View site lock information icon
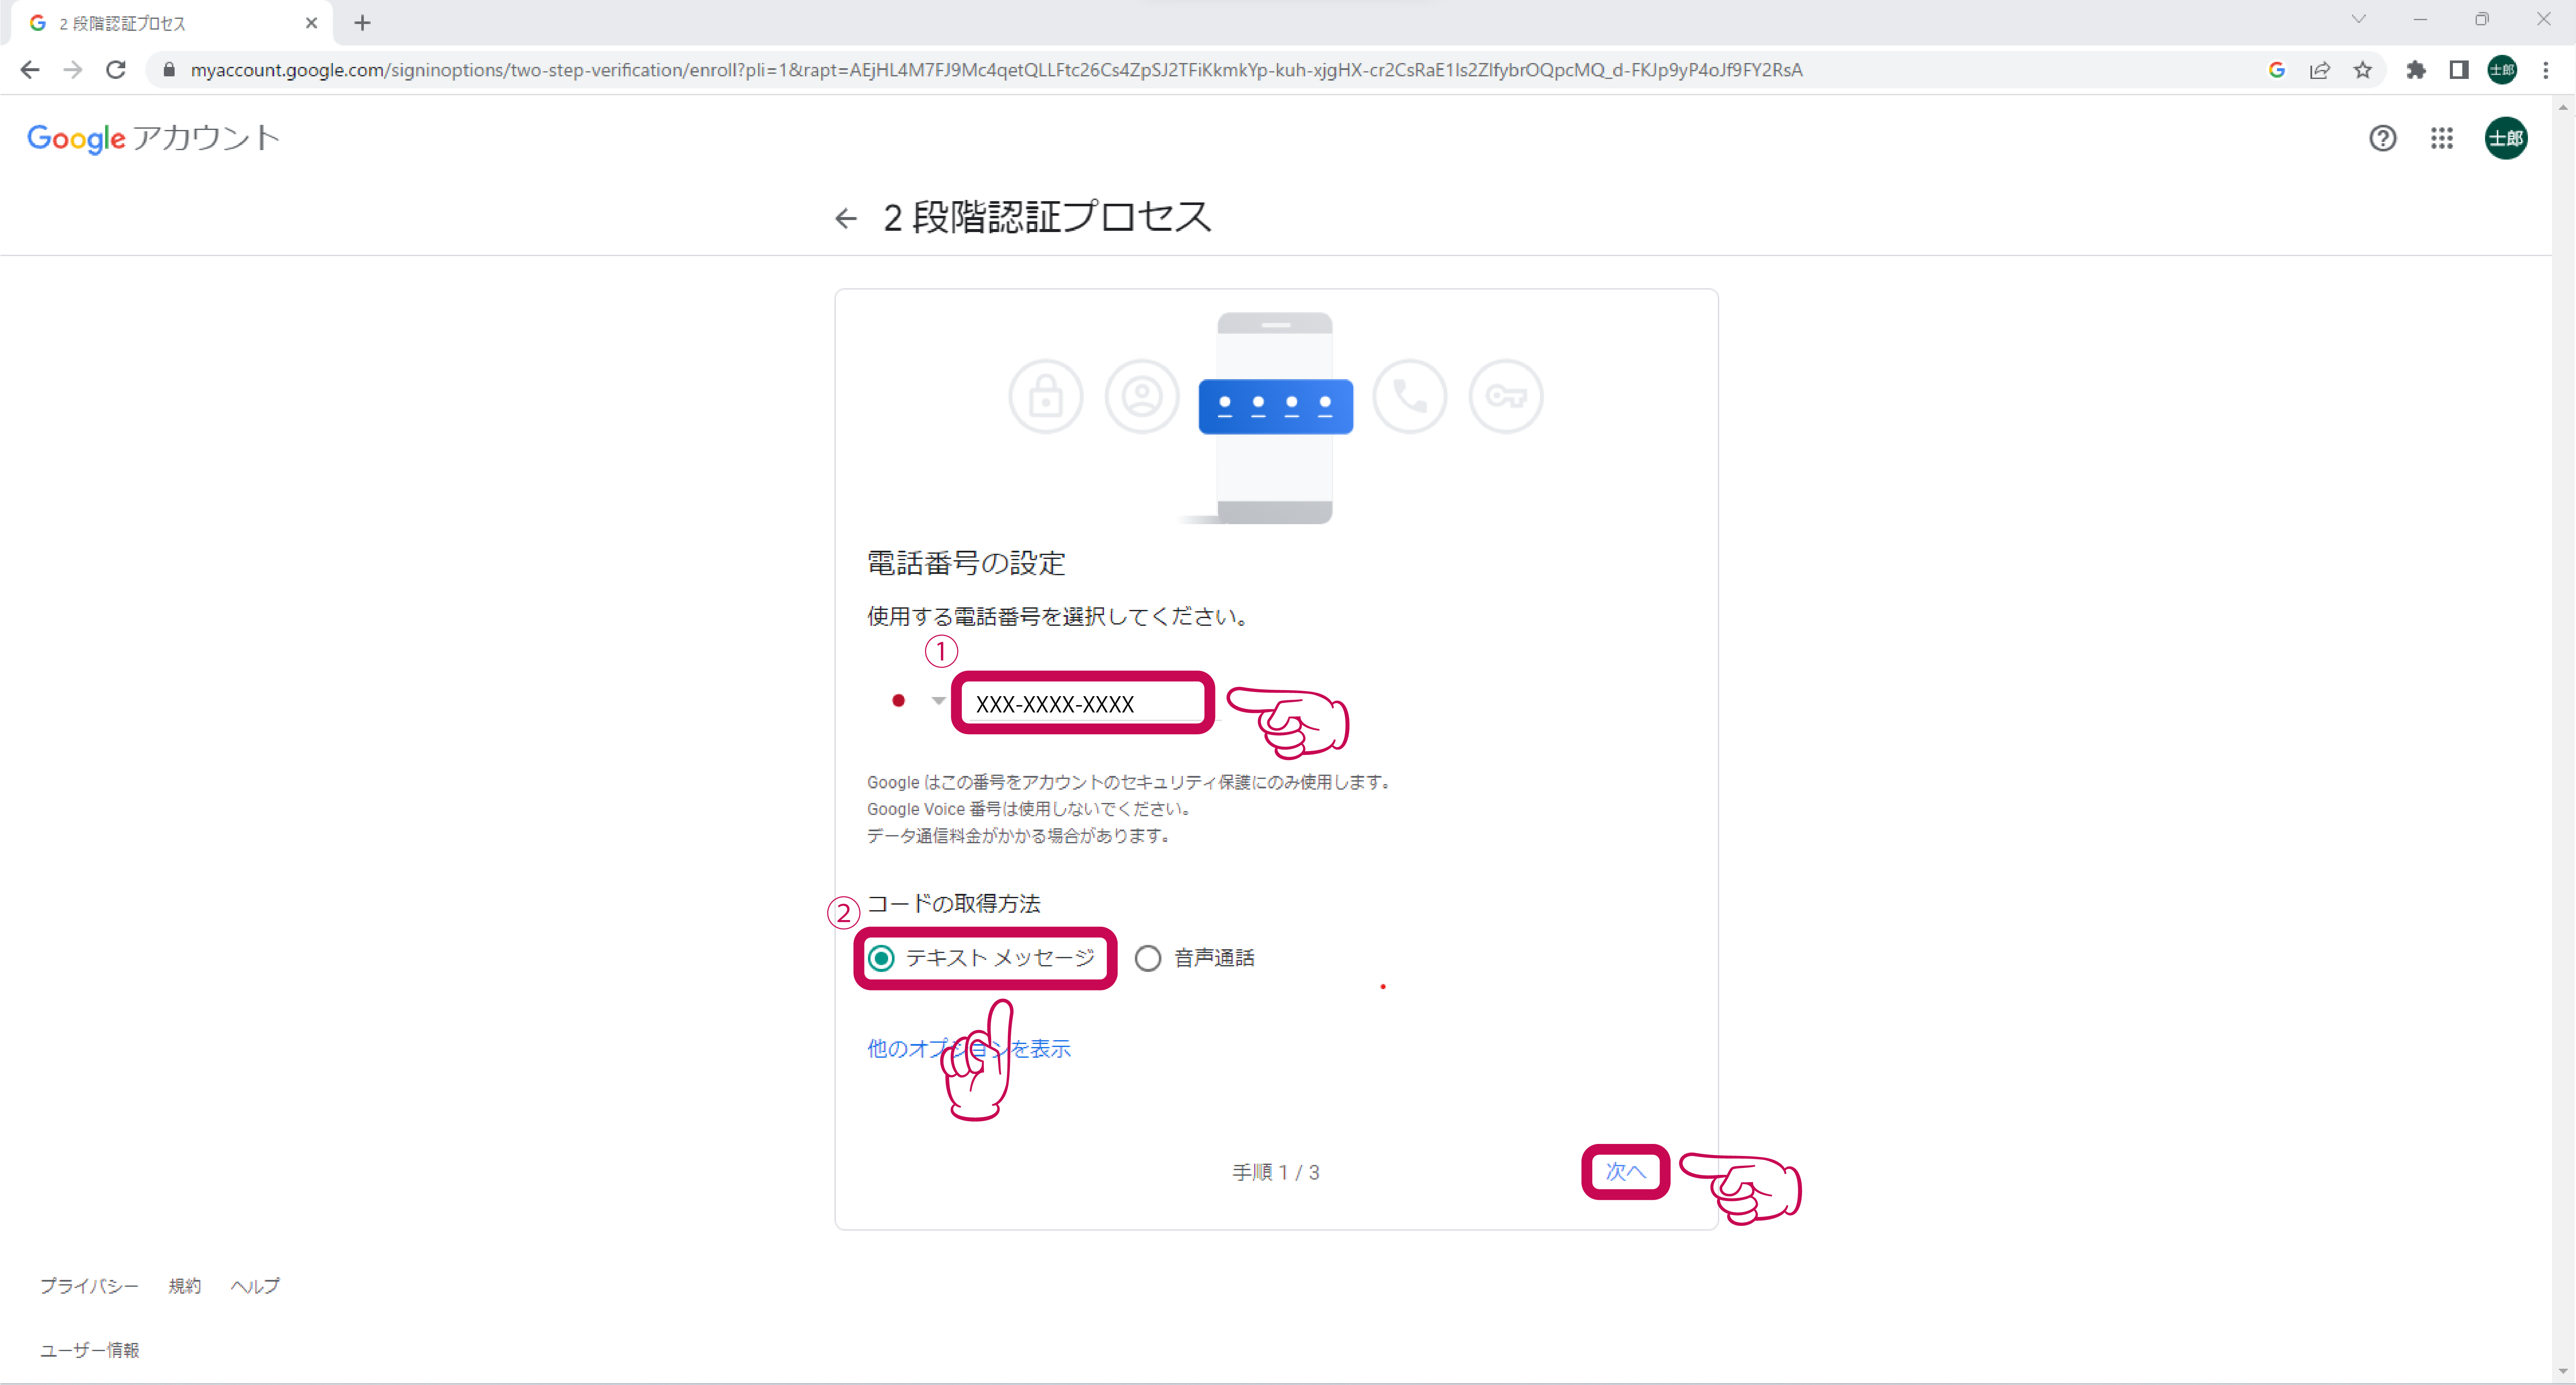The width and height of the screenshot is (2576, 1385). coord(169,70)
